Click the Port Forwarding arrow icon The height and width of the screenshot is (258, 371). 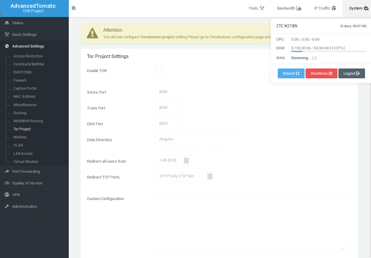(7, 171)
